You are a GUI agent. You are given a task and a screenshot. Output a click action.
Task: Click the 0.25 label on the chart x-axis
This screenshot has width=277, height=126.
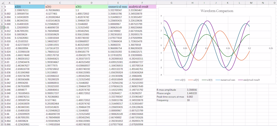[x=271, y=48]
